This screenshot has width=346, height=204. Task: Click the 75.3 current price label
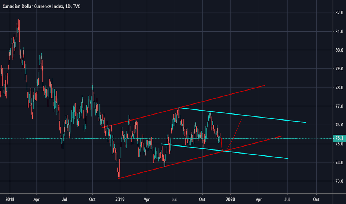(x=339, y=138)
